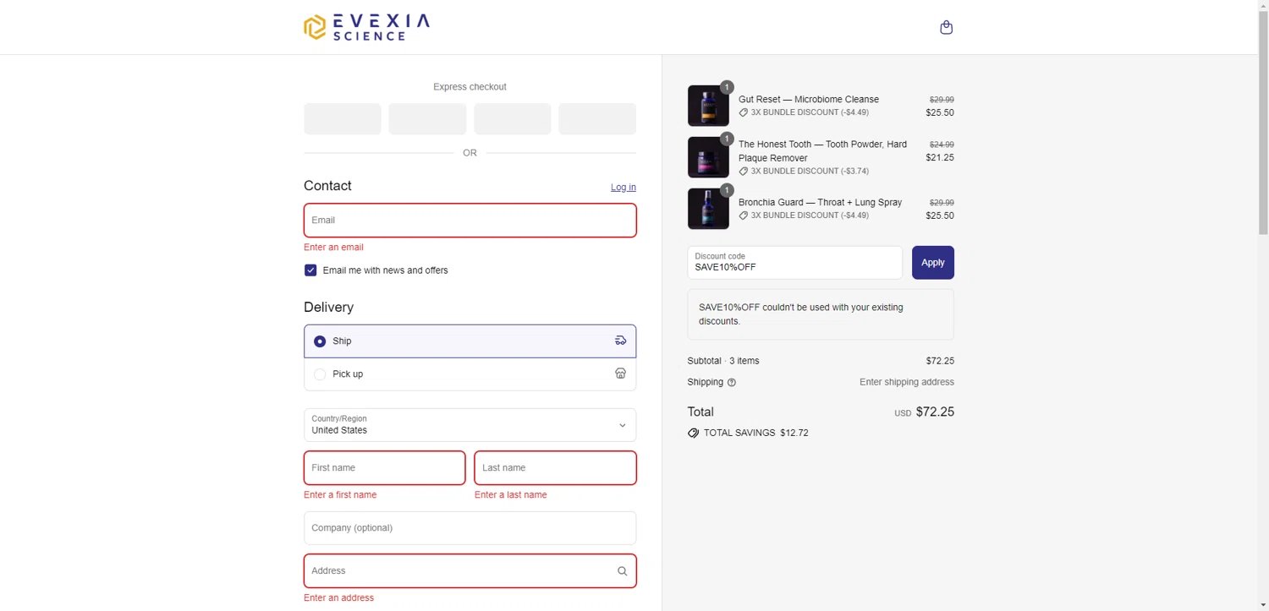Open the Country/Region dropdown
Screen dimensions: 1269x611
[x=470, y=425]
